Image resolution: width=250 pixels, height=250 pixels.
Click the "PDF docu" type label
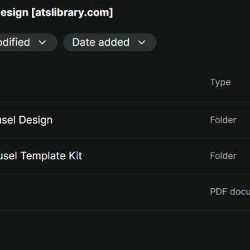(230, 192)
